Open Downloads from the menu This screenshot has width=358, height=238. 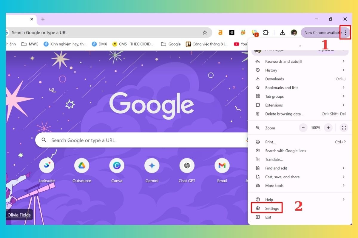tap(300, 79)
